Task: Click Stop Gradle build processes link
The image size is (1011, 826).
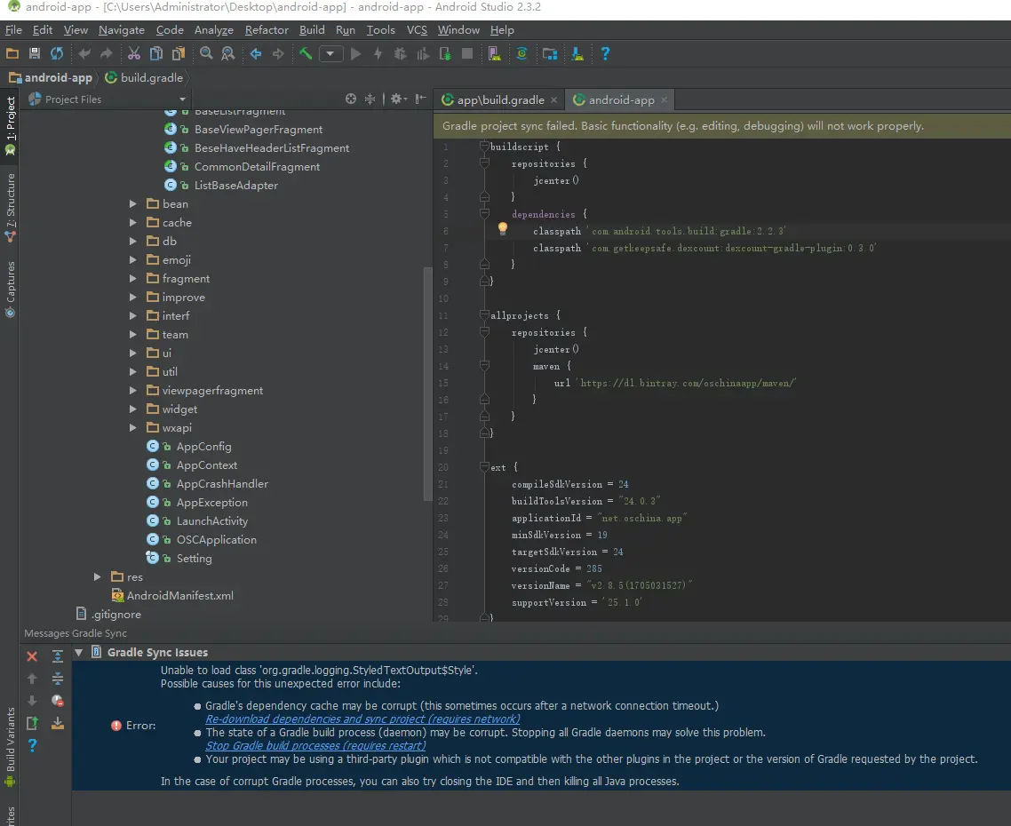Action: [315, 746]
